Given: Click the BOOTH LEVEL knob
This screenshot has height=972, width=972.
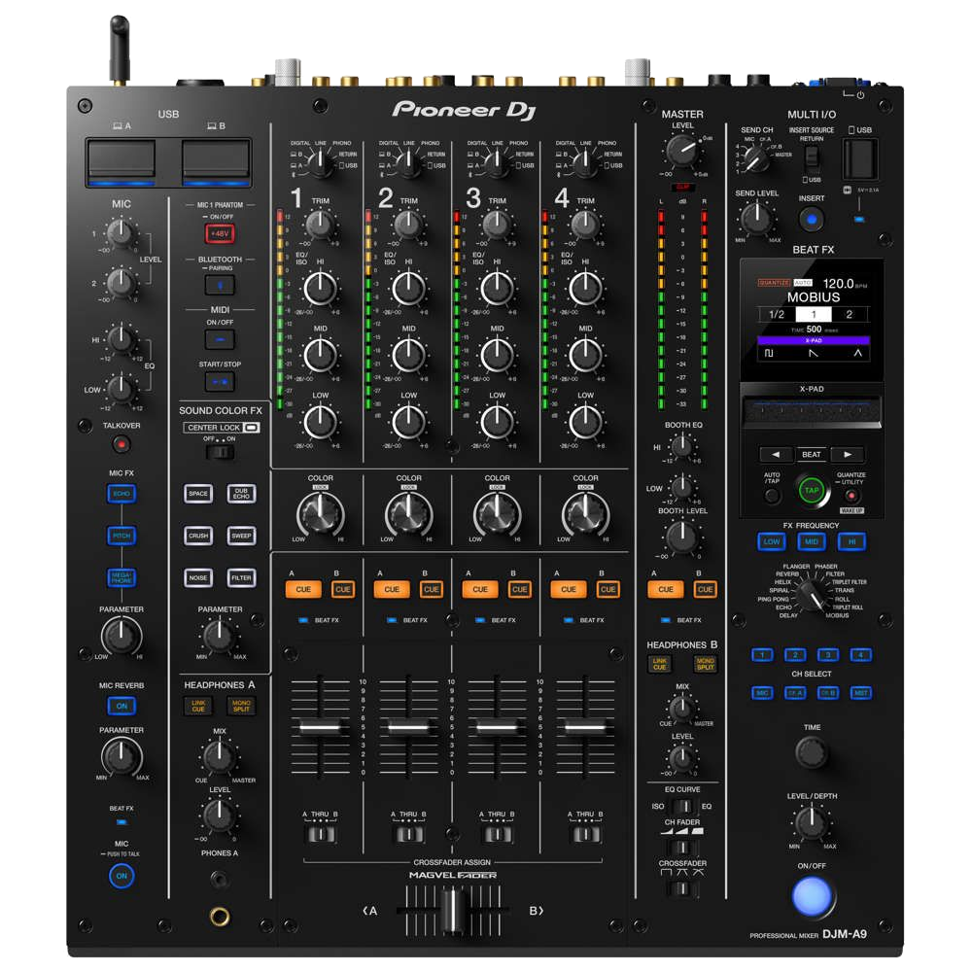Looking at the screenshot, I should click(681, 537).
